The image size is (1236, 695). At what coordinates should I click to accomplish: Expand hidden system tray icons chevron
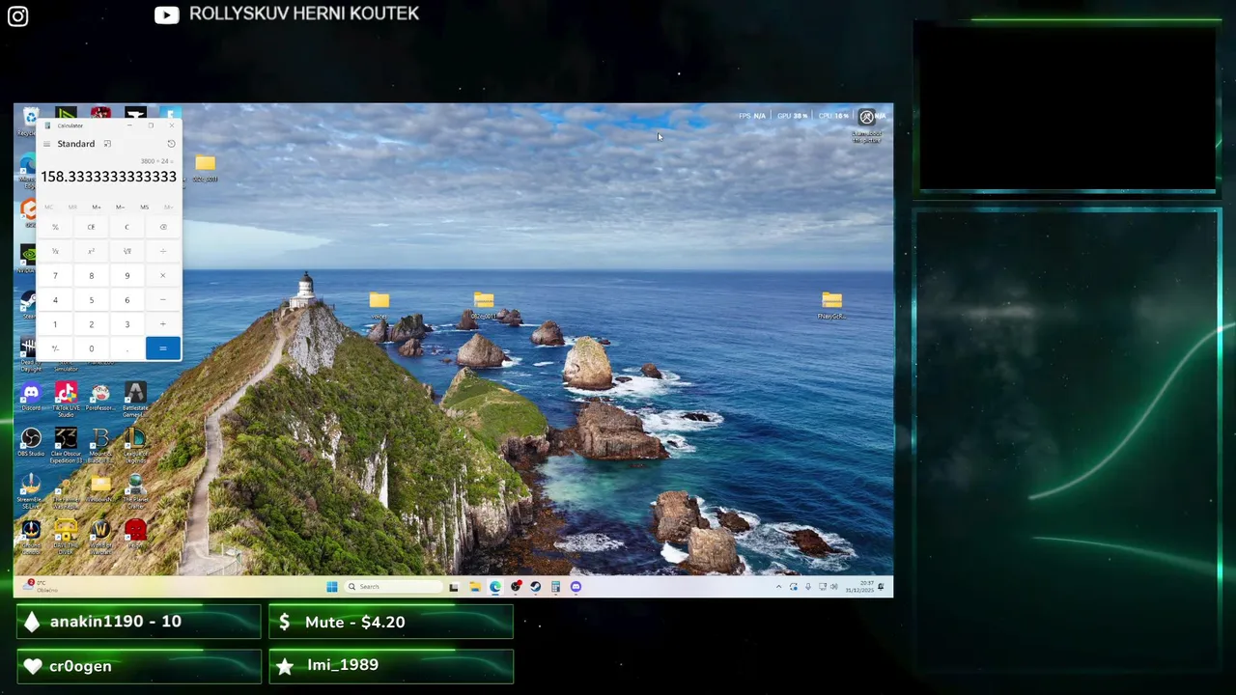[778, 587]
